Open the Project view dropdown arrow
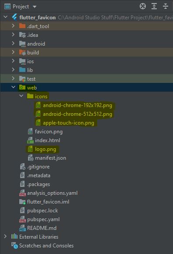The width and height of the screenshot is (173, 254). 35,7
